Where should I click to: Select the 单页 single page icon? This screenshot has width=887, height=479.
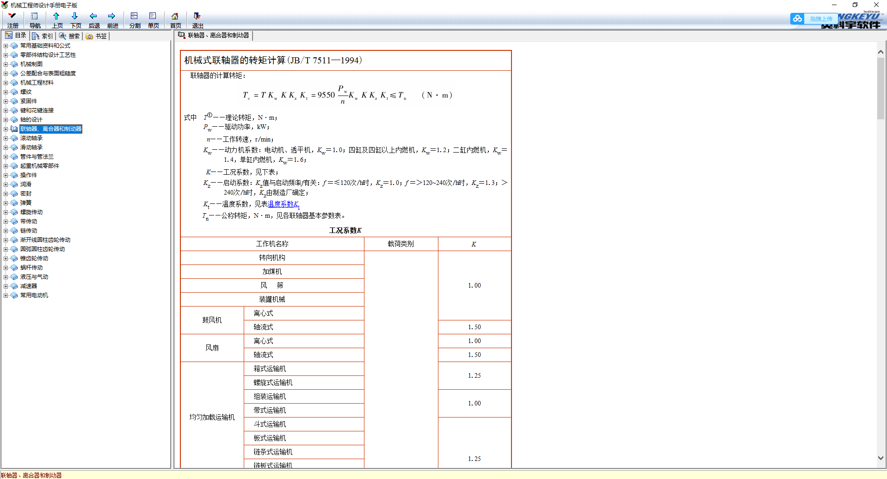pyautogui.click(x=153, y=20)
